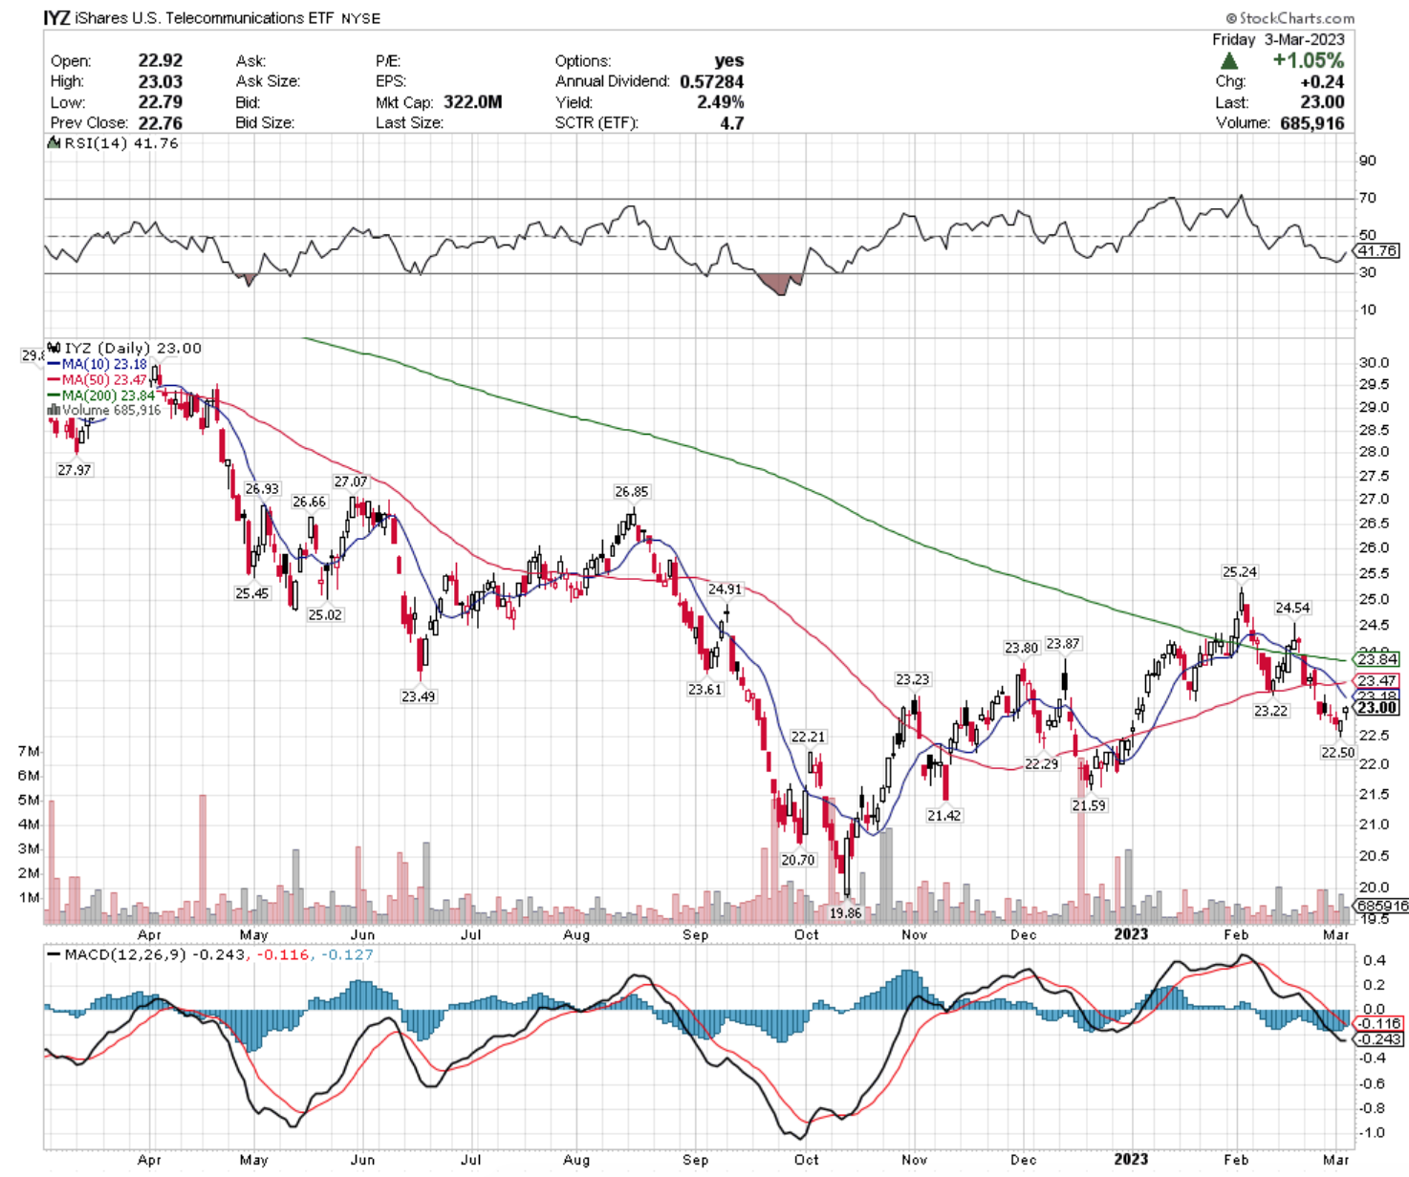Click the 27.07 peak annotation

click(351, 481)
